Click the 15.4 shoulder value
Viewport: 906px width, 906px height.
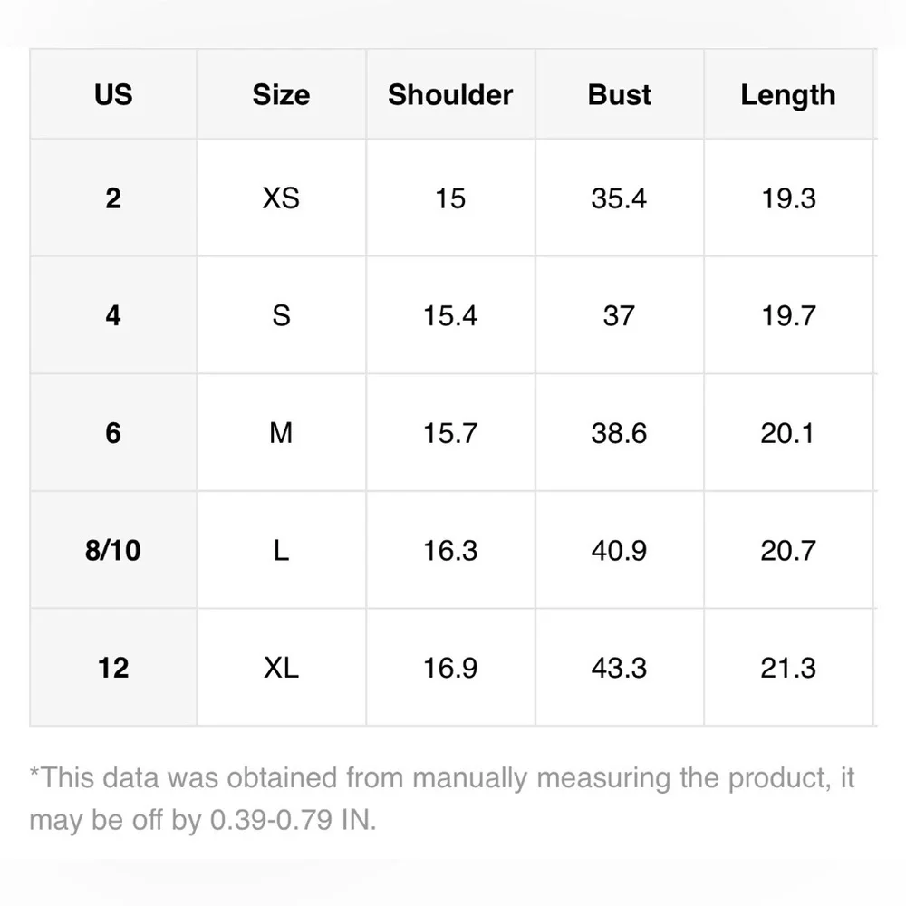pyautogui.click(x=450, y=315)
